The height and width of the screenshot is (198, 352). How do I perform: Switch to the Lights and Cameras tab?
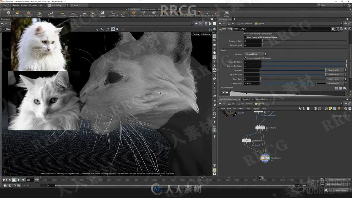coord(148,9)
